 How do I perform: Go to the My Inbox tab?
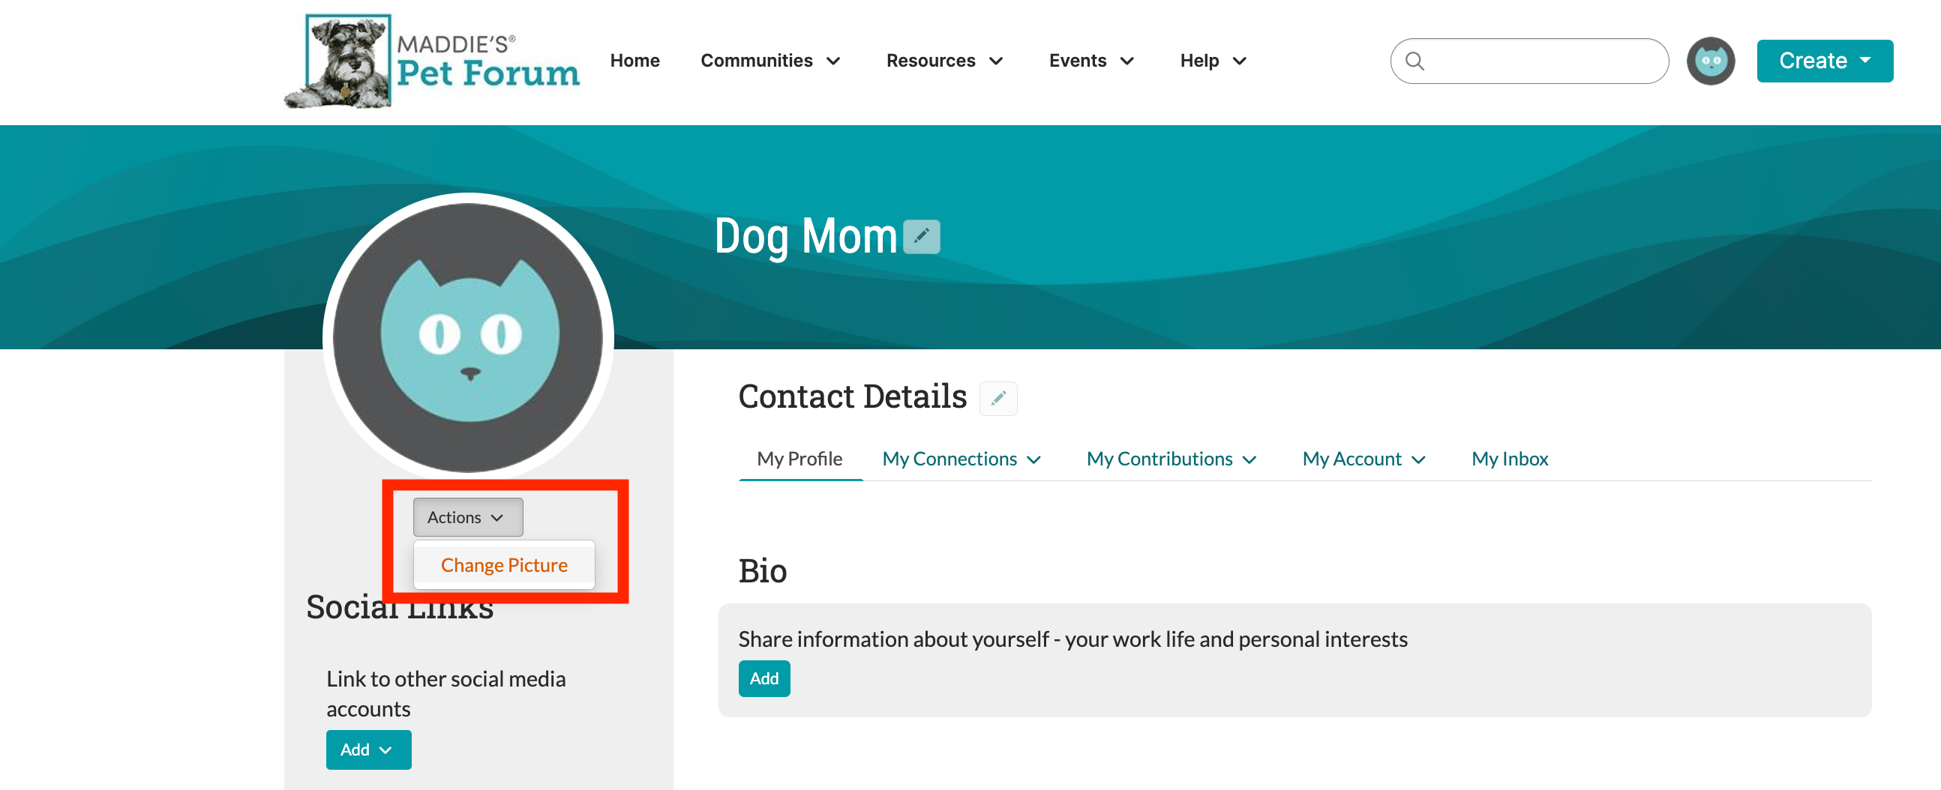[x=1509, y=459]
